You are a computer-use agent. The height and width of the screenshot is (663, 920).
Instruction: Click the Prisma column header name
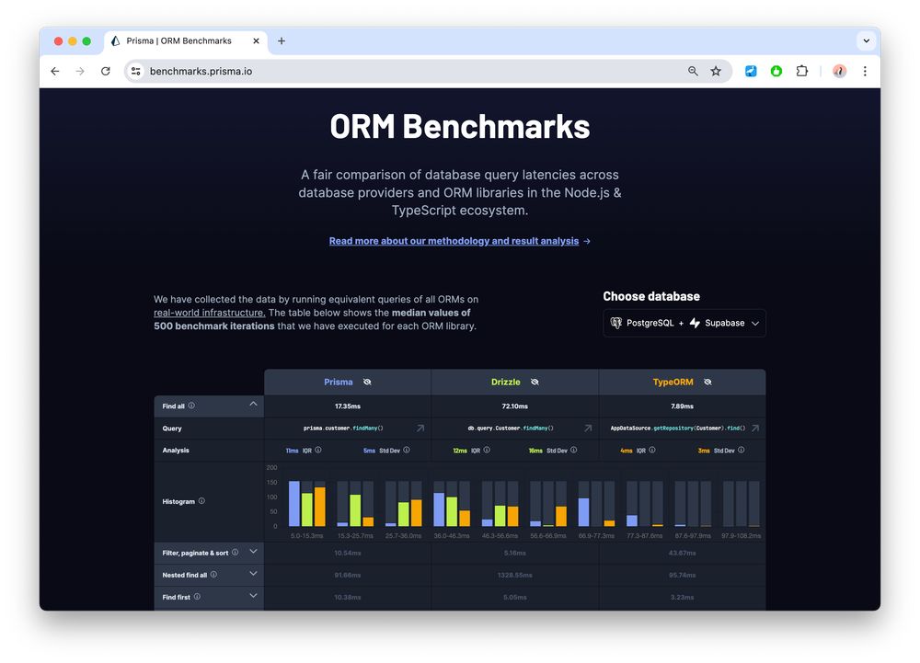tap(339, 382)
